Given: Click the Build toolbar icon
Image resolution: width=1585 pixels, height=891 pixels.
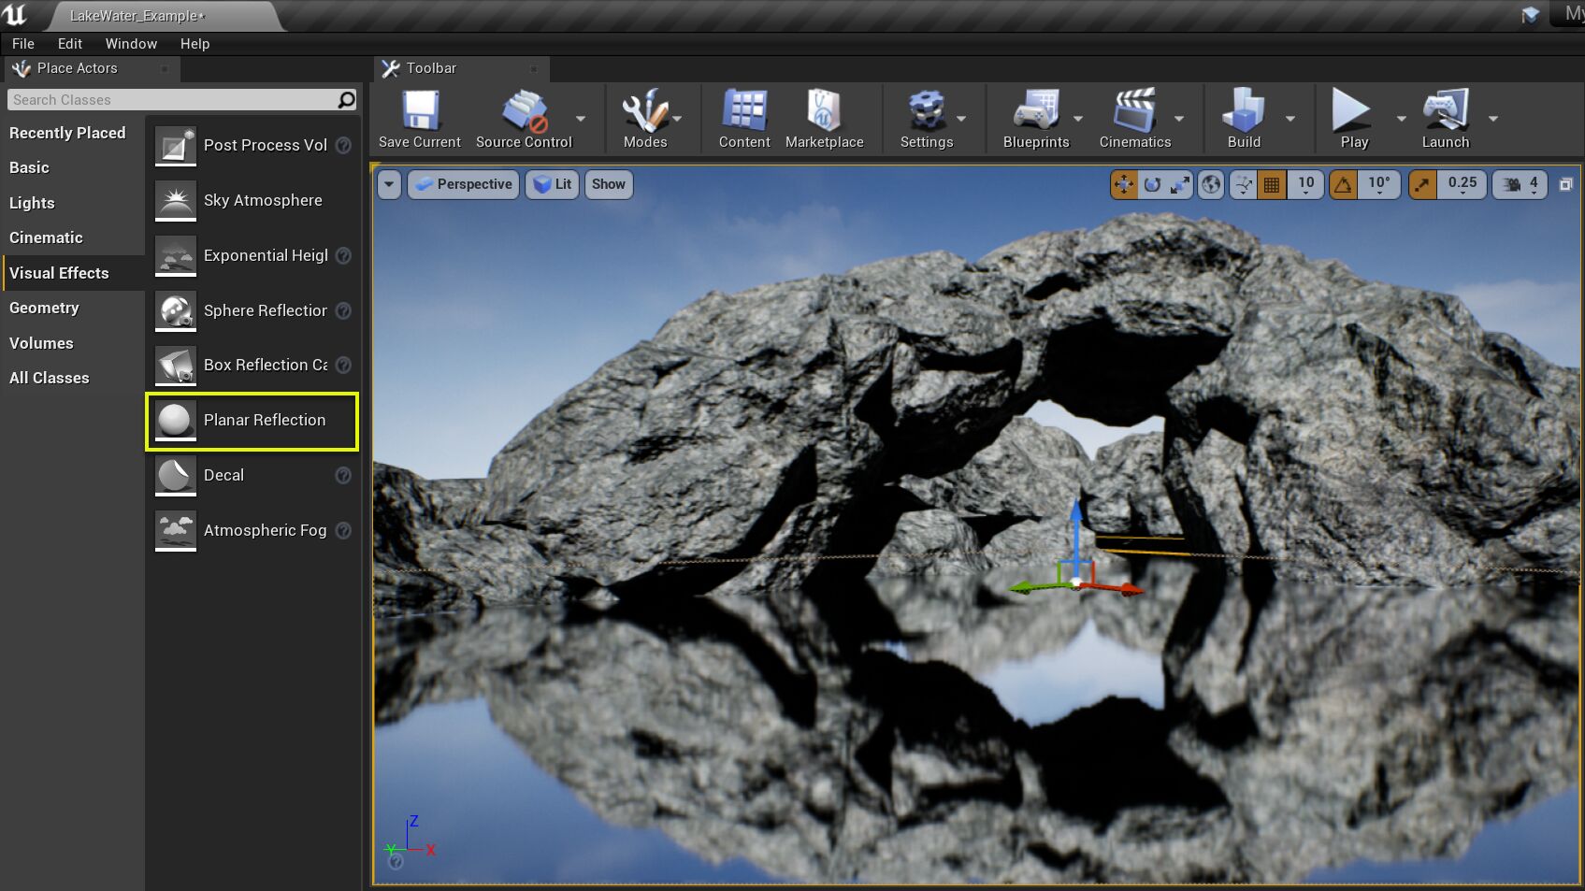Looking at the screenshot, I should tap(1244, 117).
